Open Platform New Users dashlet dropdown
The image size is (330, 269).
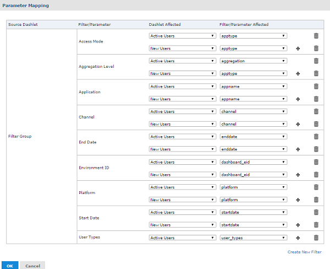click(x=183, y=200)
